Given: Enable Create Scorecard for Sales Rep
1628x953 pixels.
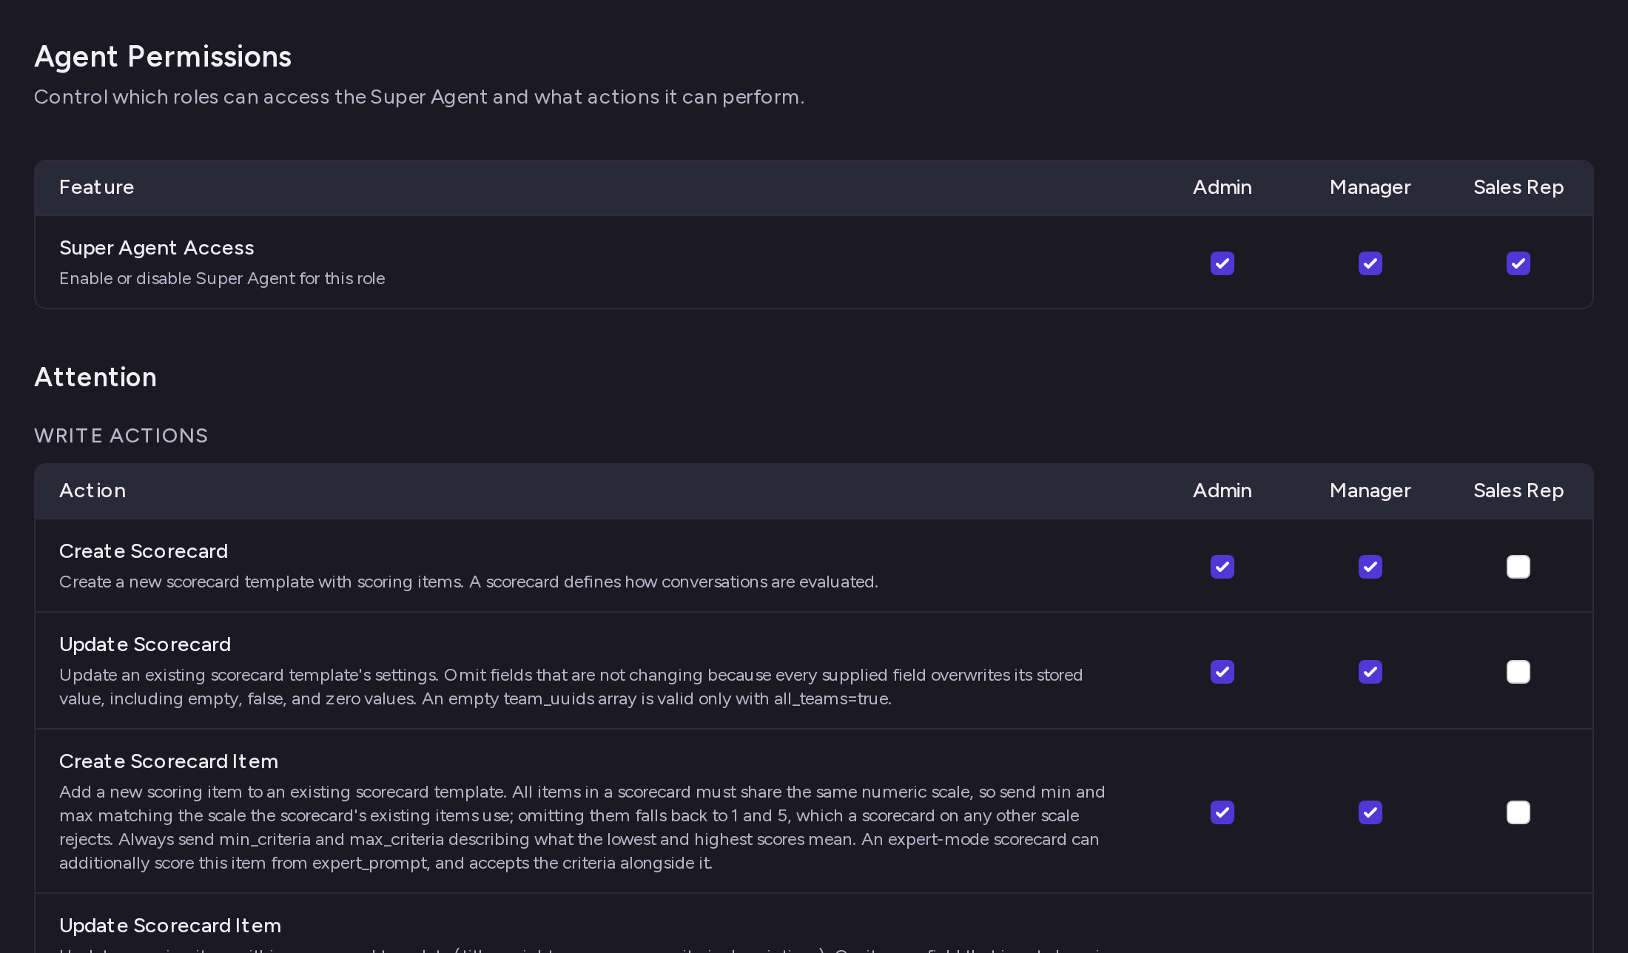Looking at the screenshot, I should (x=1518, y=567).
